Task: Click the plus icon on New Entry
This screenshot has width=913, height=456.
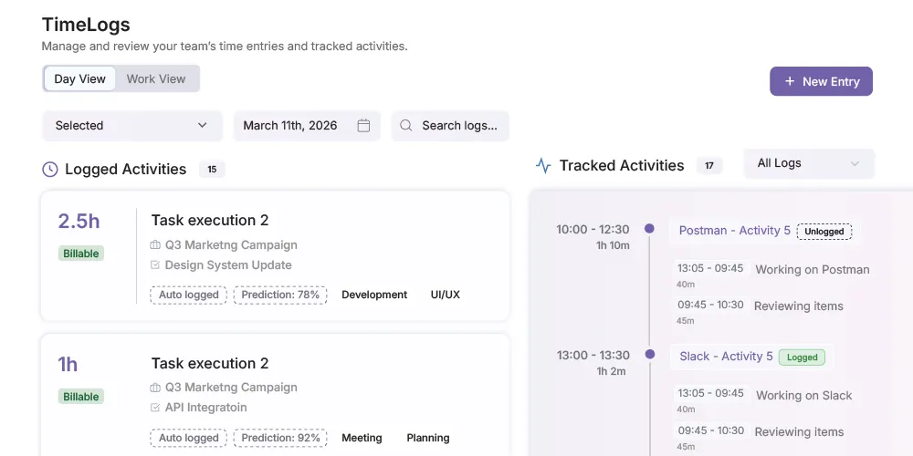Action: click(790, 81)
